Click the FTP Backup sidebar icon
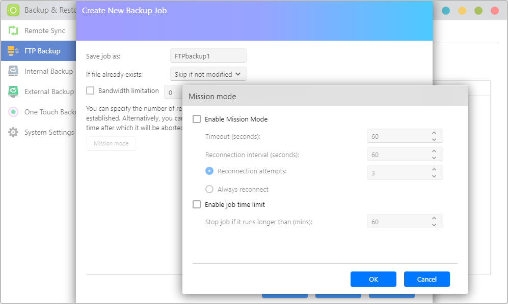Viewport: 508px width, 304px height. 13,51
